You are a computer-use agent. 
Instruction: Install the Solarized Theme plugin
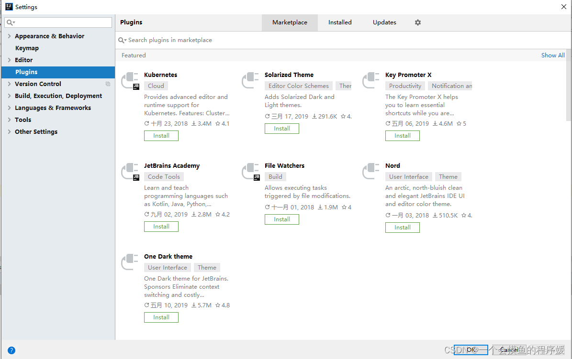click(x=281, y=129)
